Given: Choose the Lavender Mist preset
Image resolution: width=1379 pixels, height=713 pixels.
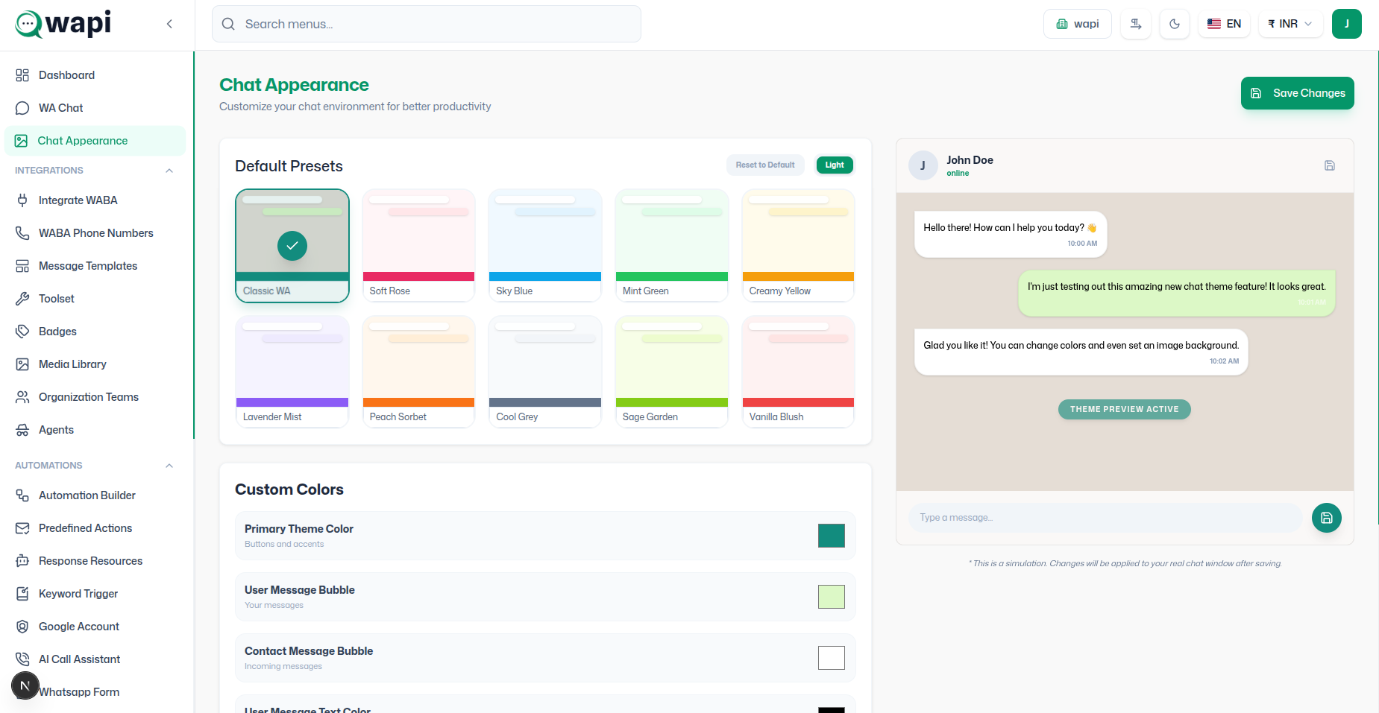Looking at the screenshot, I should 292,372.
